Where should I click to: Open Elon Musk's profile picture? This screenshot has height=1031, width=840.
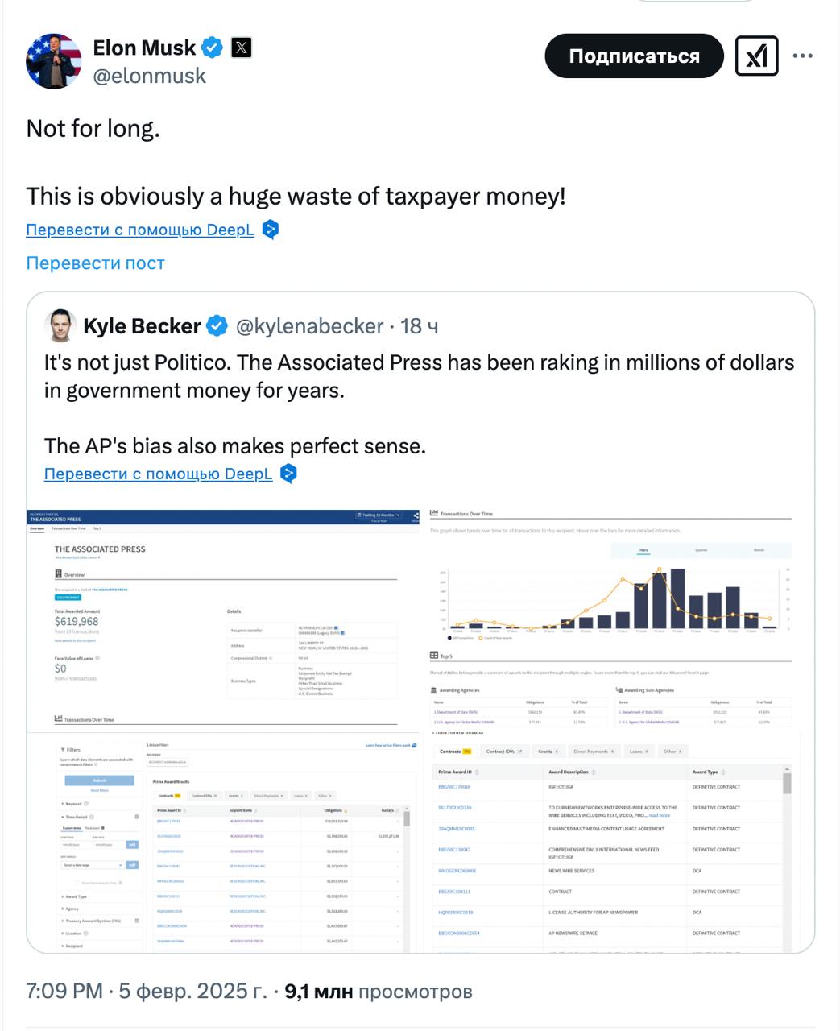click(x=54, y=61)
